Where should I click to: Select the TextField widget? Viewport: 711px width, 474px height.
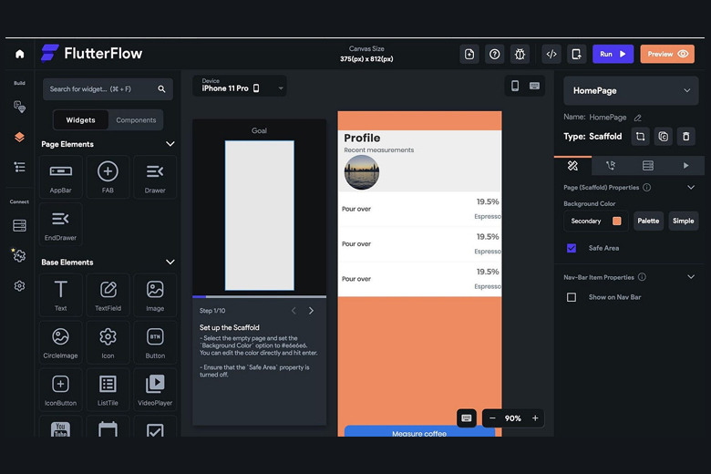point(108,294)
